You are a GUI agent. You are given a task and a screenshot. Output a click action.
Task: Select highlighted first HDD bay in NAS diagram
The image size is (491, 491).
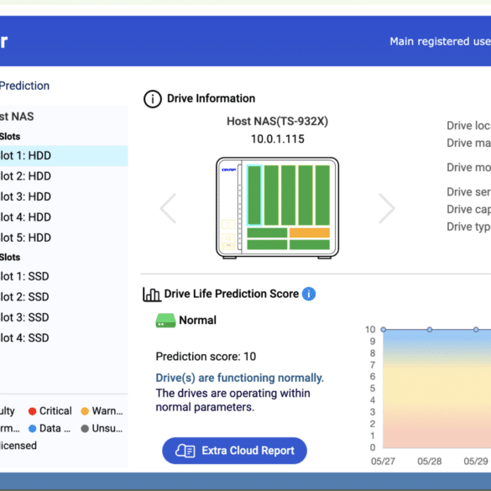coord(254,195)
